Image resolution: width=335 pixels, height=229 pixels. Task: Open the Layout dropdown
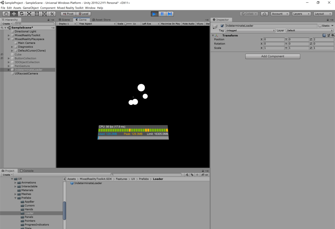point(323,14)
